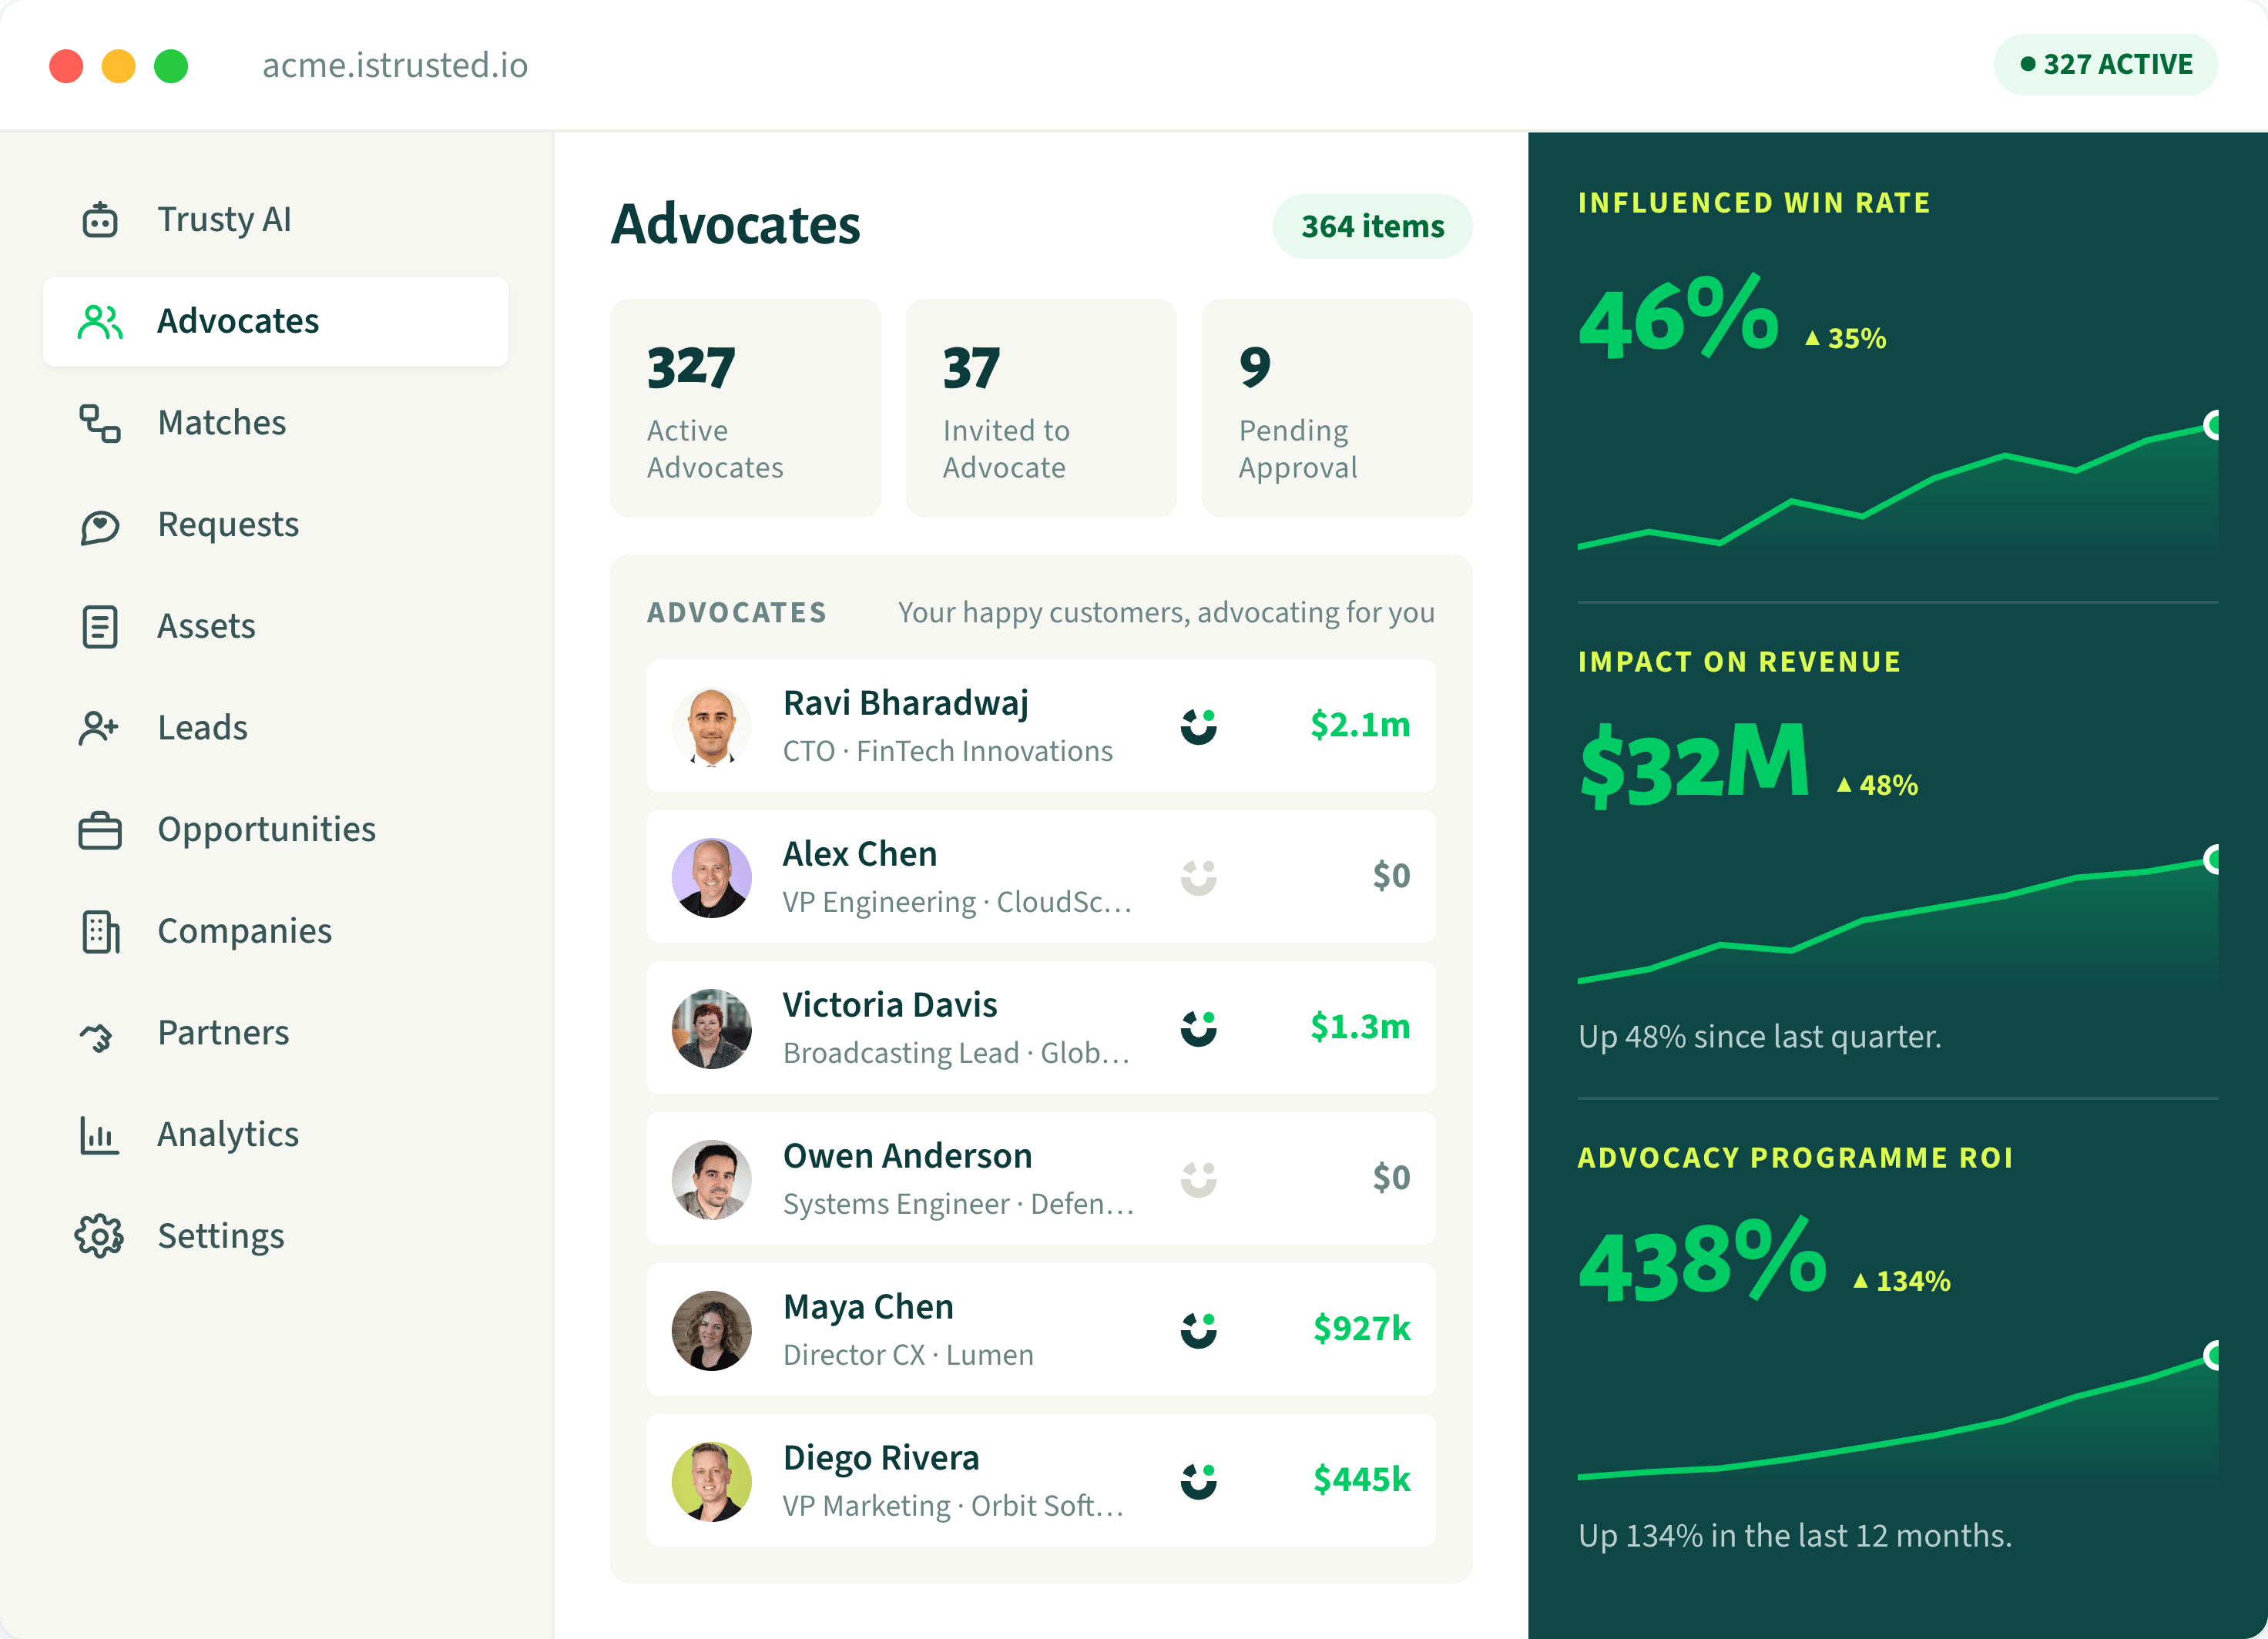Viewport: 2268px width, 1639px height.
Task: Open Diego Rivera's name link
Action: pyautogui.click(x=881, y=1458)
